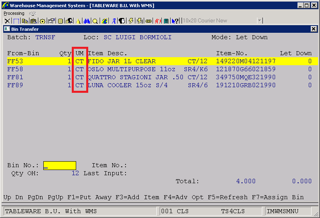The width and height of the screenshot is (320, 218).
Task: Click the first lightning bolt icon
Action: click(x=131, y=21)
